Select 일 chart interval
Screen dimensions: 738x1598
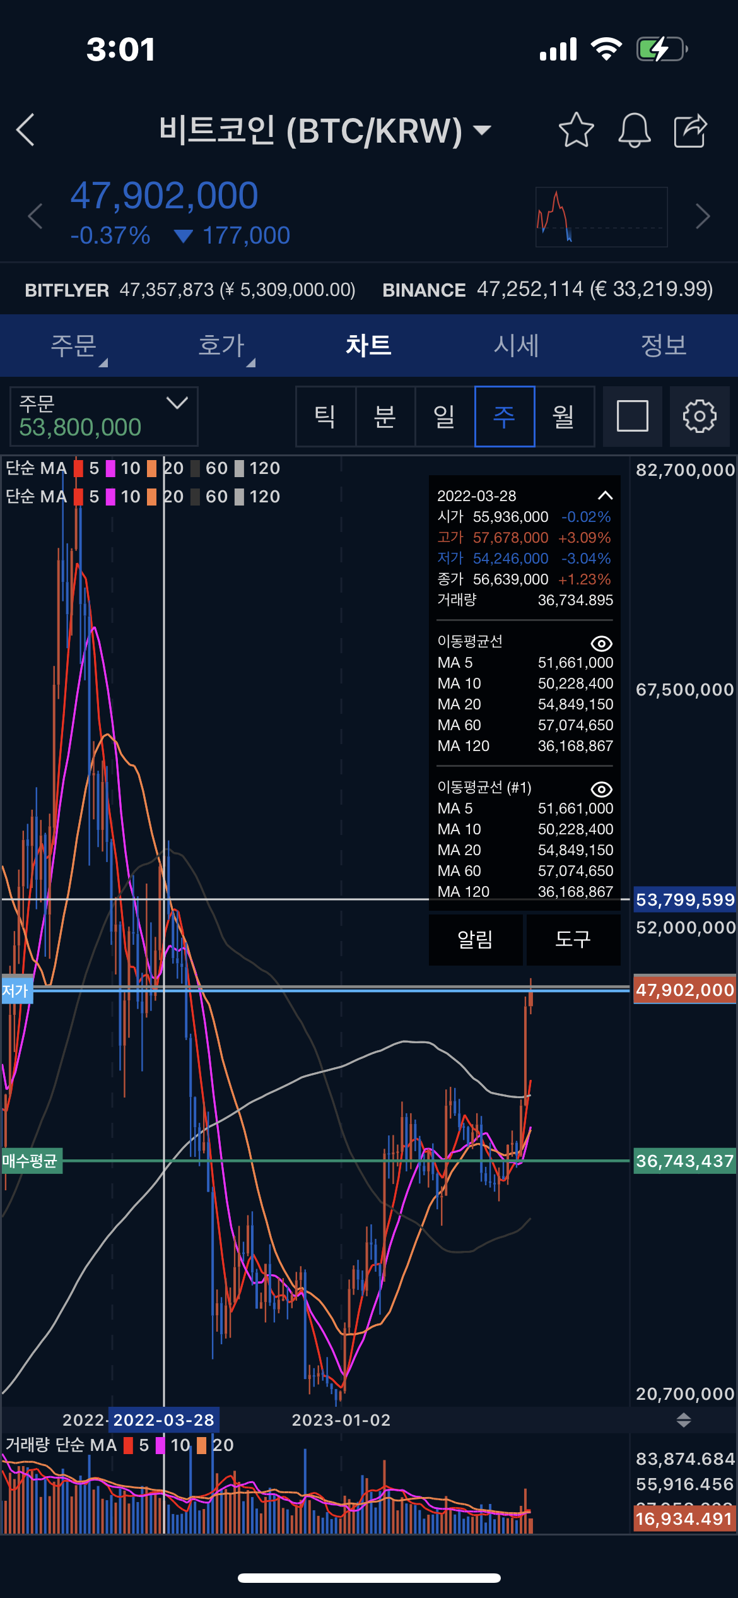click(x=445, y=416)
